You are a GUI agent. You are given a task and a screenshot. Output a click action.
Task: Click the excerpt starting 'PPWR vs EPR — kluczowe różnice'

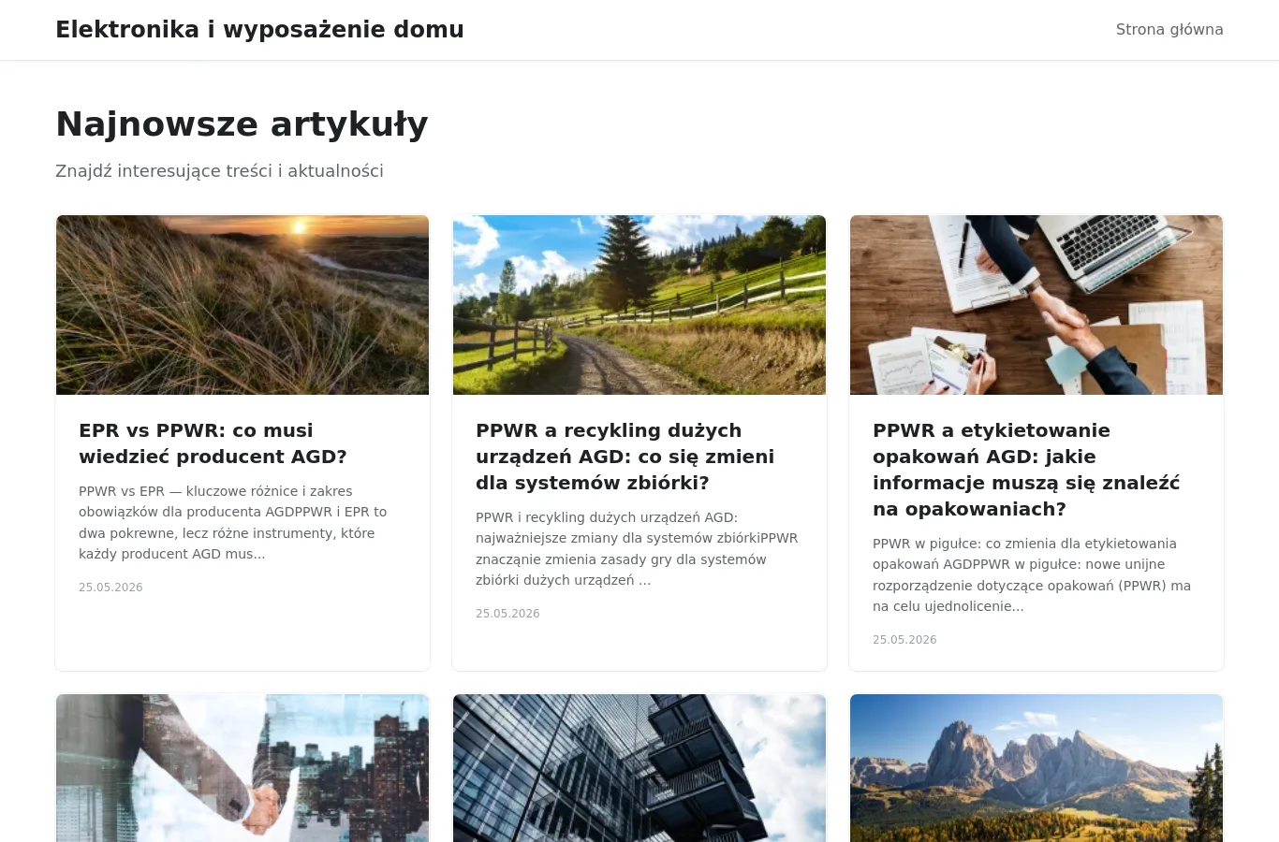(233, 523)
